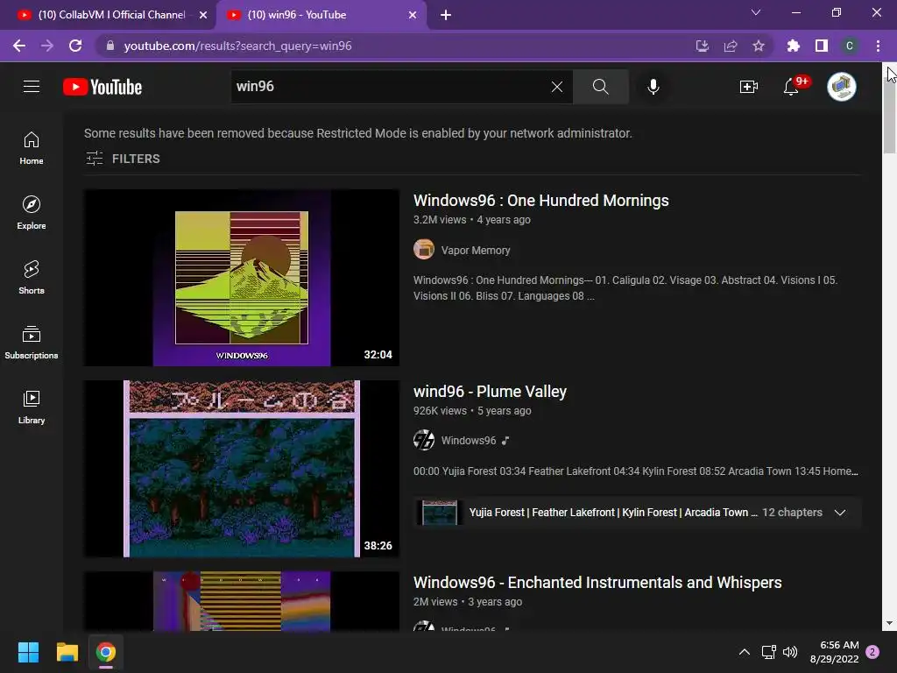
Task: View the site lock icon info
Action: (x=110, y=46)
